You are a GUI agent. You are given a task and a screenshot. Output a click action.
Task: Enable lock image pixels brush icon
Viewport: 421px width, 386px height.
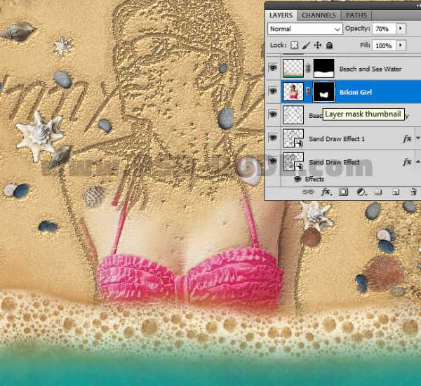pyautogui.click(x=306, y=45)
